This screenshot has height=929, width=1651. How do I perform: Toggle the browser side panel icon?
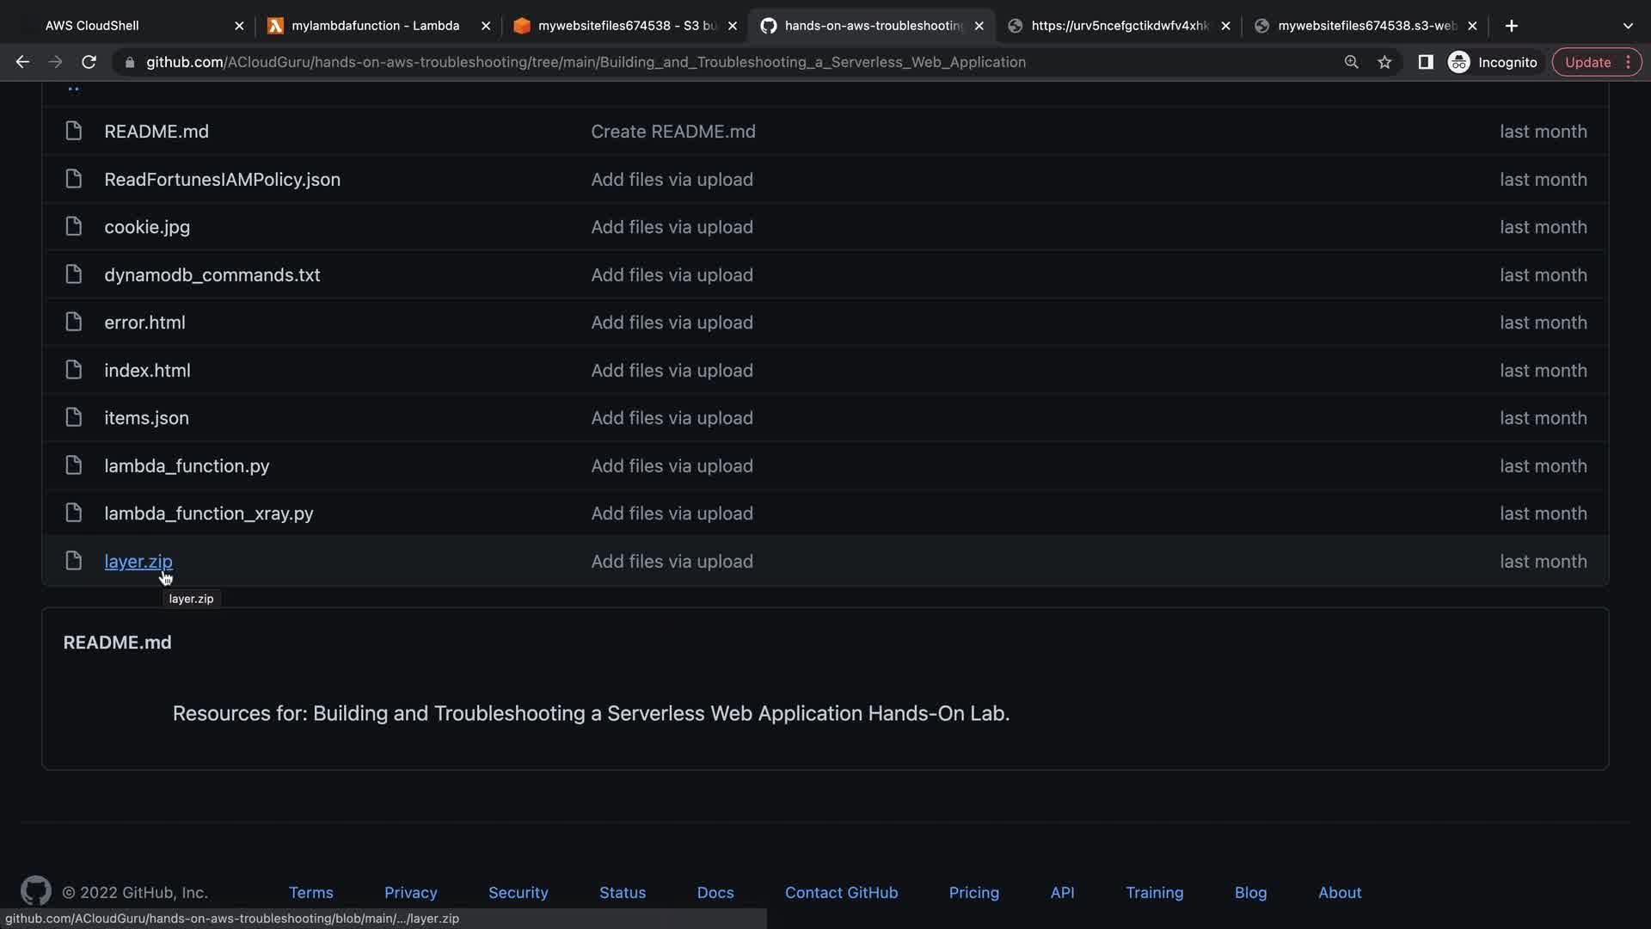tap(1425, 62)
